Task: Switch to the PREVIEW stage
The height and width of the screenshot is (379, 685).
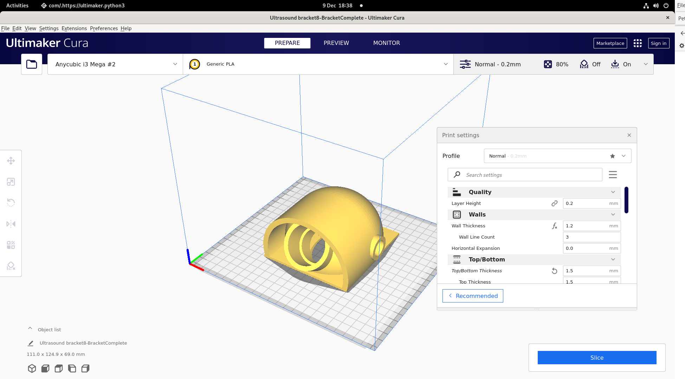Action: coord(336,43)
